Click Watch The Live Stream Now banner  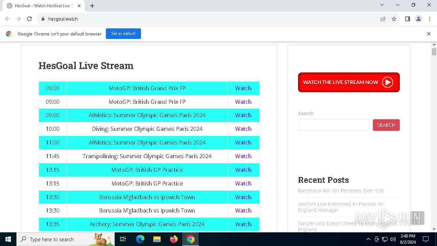coord(349,82)
